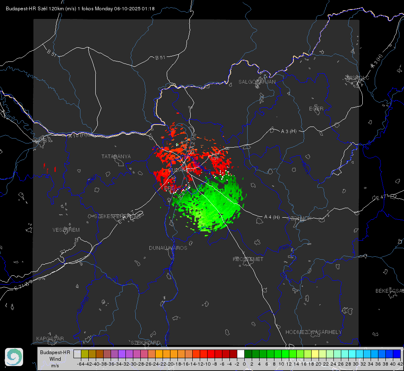Click the small red echo streaks west of Tatabánya
This screenshot has height=371, width=404.
point(50,168)
